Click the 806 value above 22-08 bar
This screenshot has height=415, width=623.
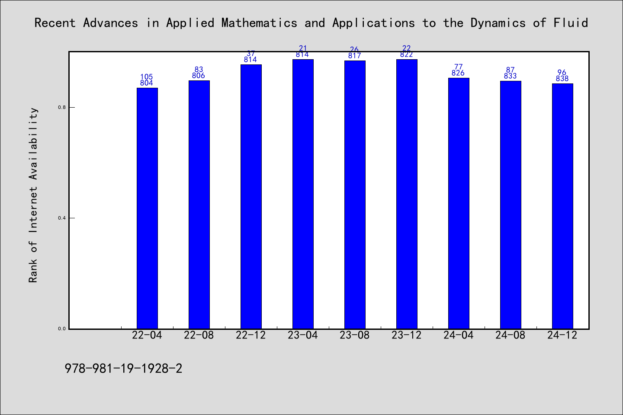pos(199,76)
